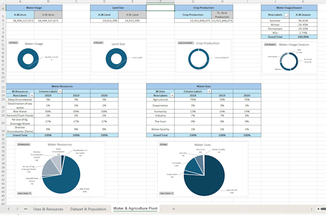This screenshot has width=326, height=215.
Task: Select Summer segment of Season donut chart
Action: click(x=296, y=61)
